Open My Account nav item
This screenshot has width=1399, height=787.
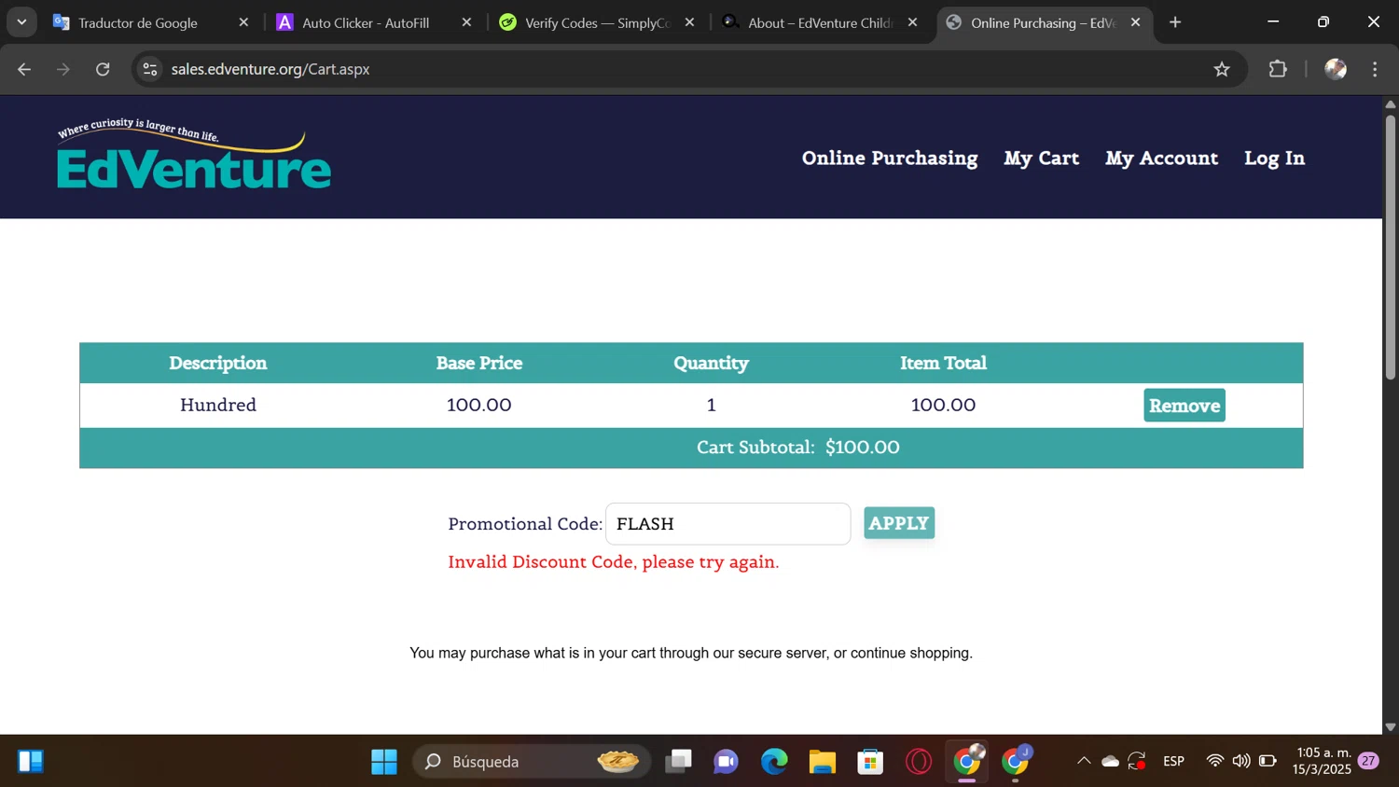pos(1161,159)
